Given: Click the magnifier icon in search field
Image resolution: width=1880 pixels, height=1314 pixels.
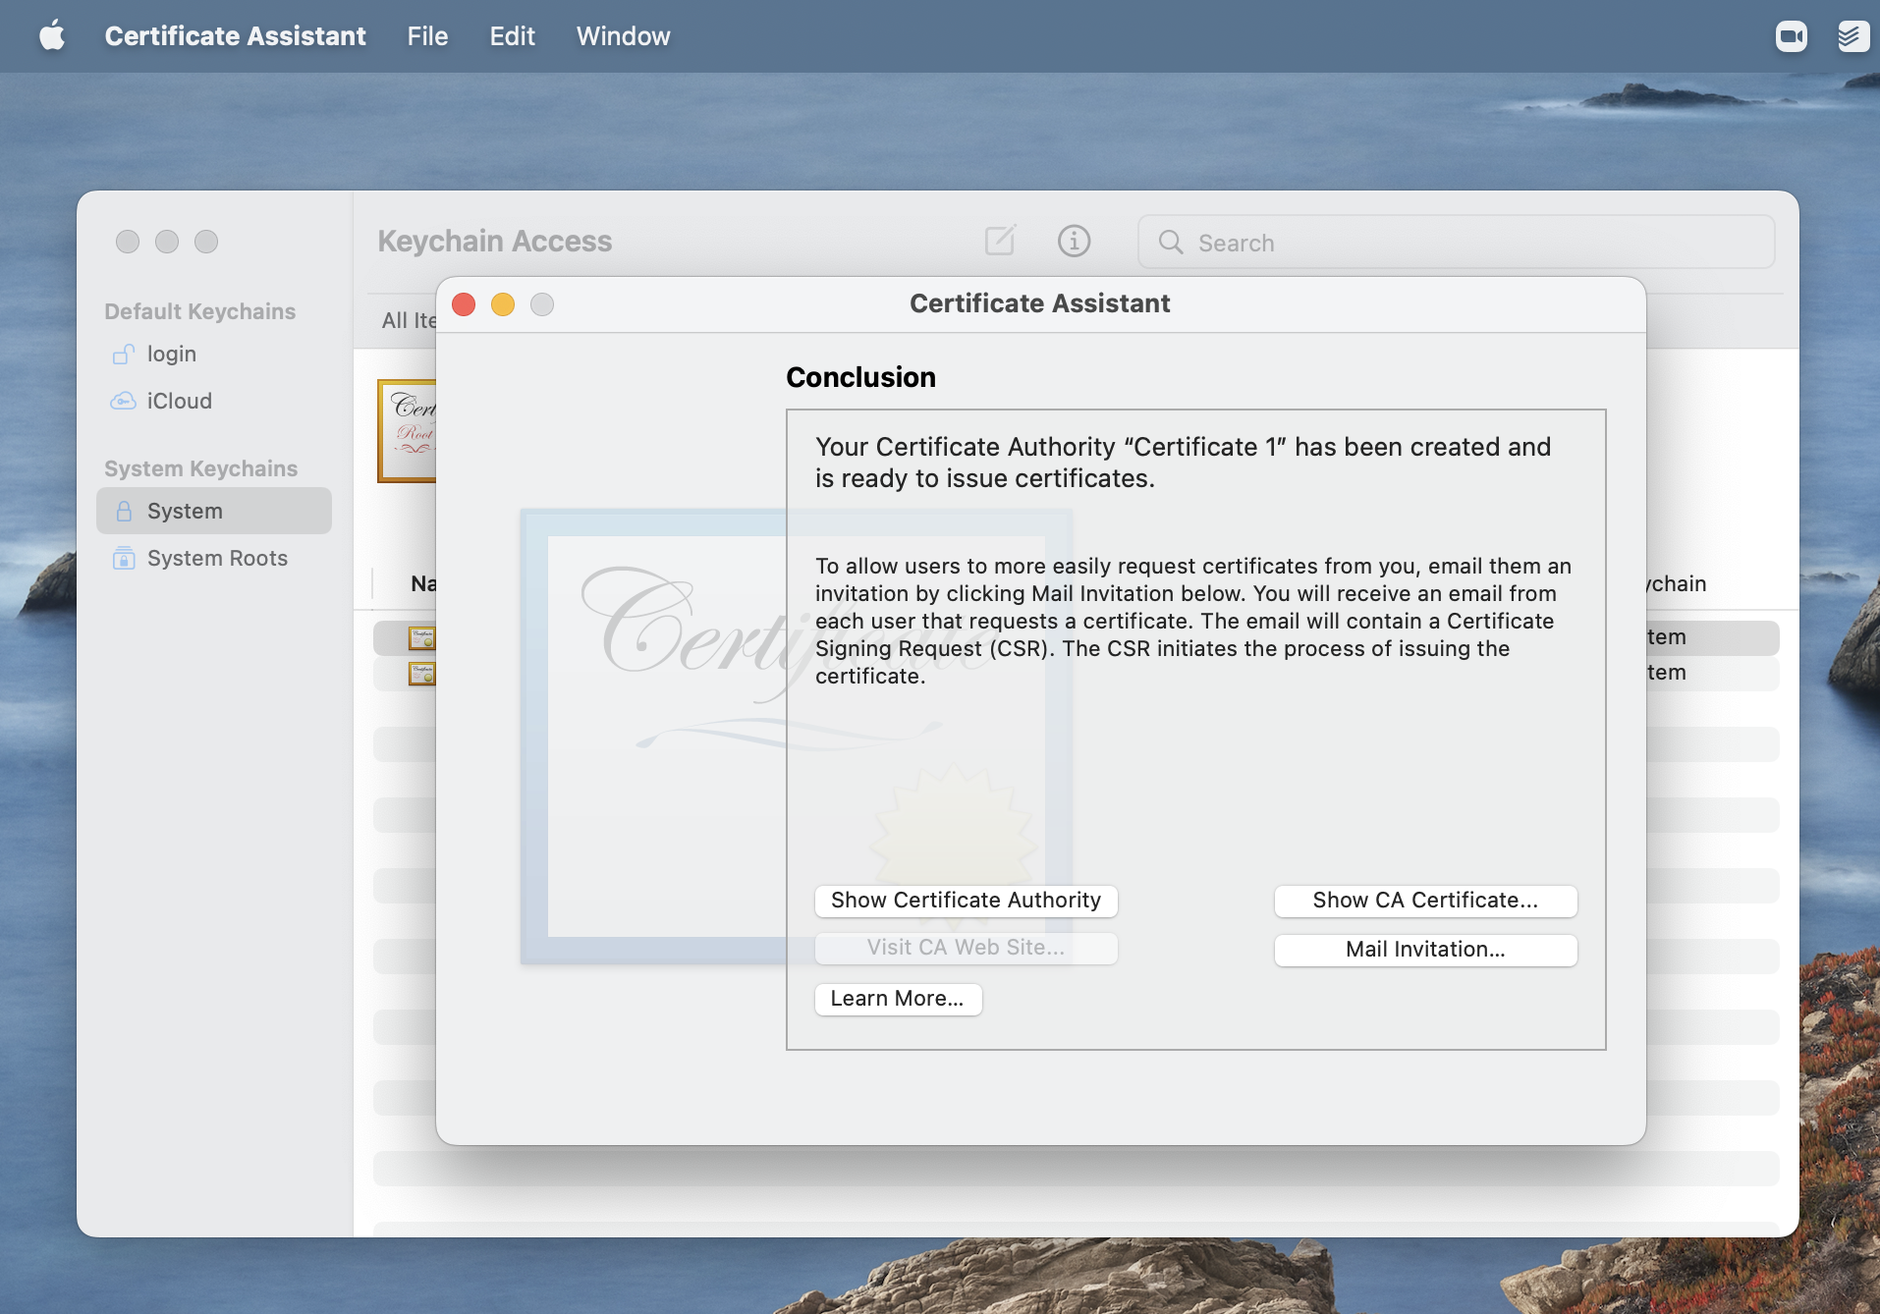Looking at the screenshot, I should point(1171,242).
